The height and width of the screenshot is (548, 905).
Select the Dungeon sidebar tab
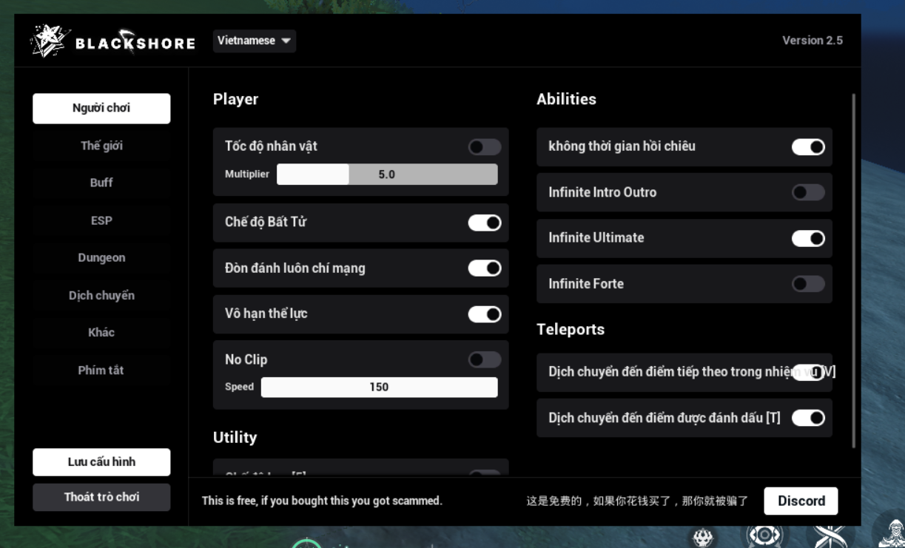coord(101,257)
